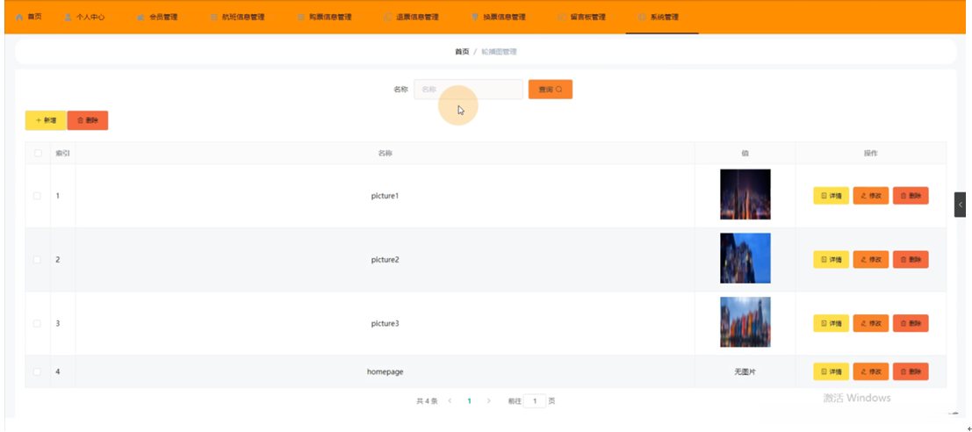972x432 pixels.
Task: Focus the 前往 page number input
Action: coord(535,401)
